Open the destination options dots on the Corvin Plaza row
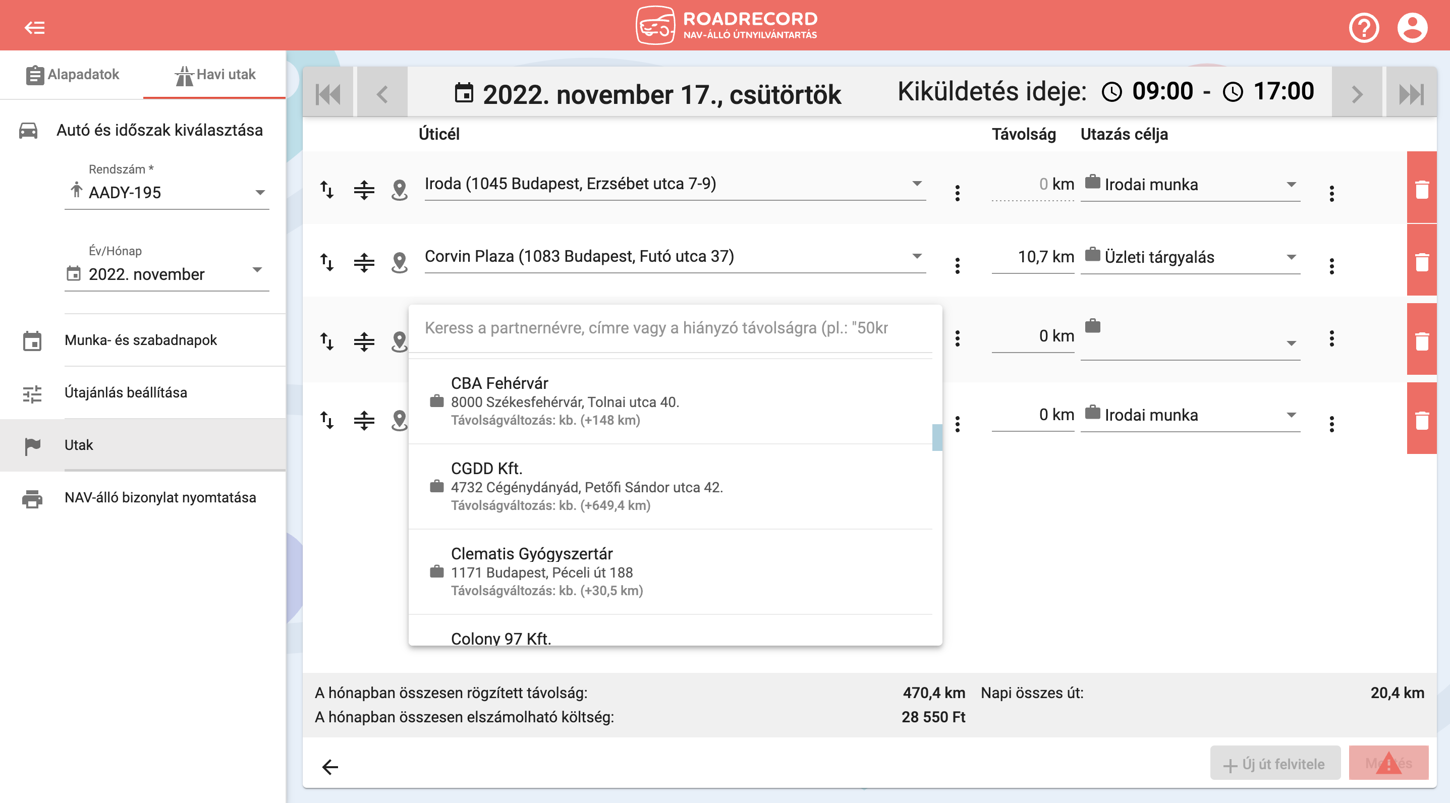This screenshot has width=1450, height=803. 958,266
